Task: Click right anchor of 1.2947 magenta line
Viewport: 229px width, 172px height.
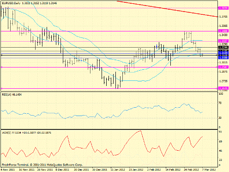Action: tap(217, 67)
